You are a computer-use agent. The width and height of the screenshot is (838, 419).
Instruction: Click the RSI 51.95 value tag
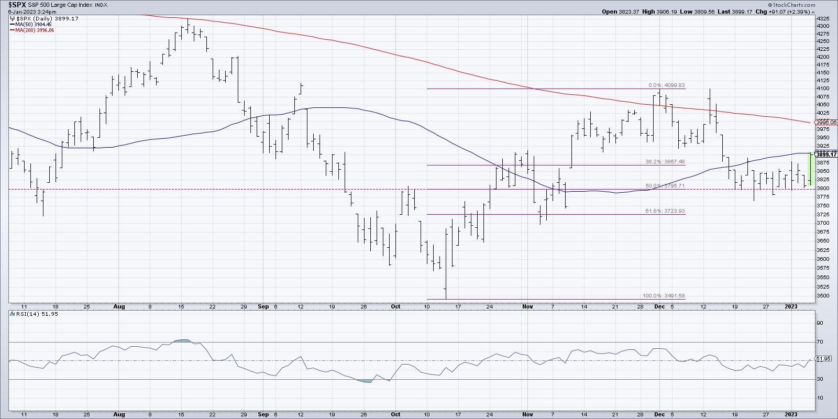(x=824, y=359)
